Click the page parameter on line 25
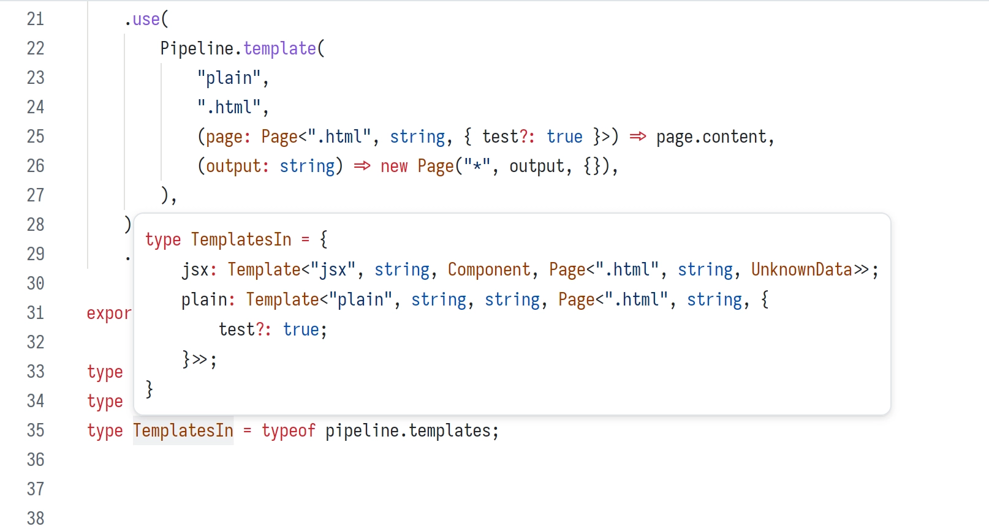 point(224,137)
